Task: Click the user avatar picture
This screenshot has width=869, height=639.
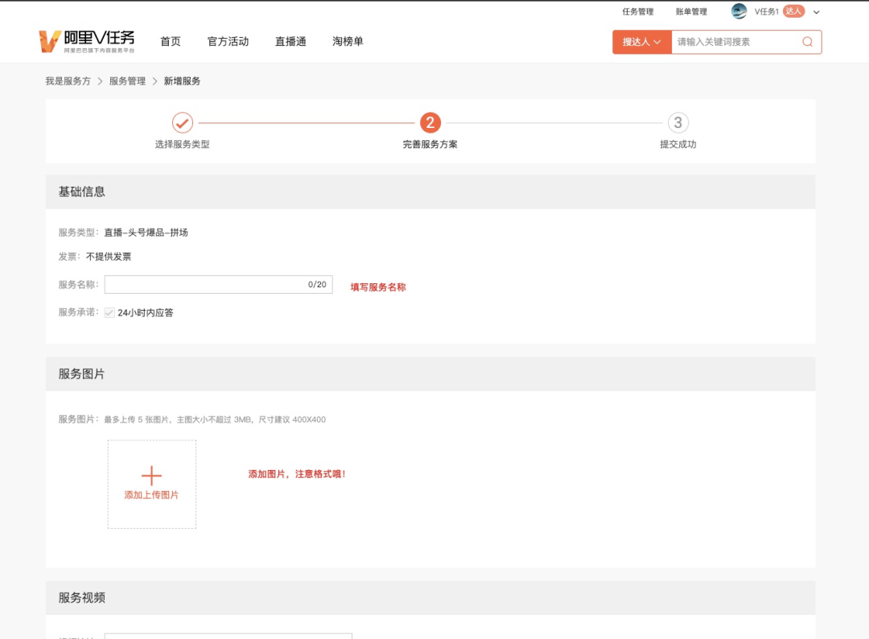Action: click(x=739, y=11)
